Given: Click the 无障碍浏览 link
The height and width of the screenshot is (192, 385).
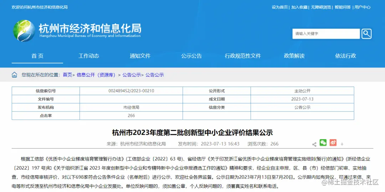Looking at the screenshot, I should 321,7.
